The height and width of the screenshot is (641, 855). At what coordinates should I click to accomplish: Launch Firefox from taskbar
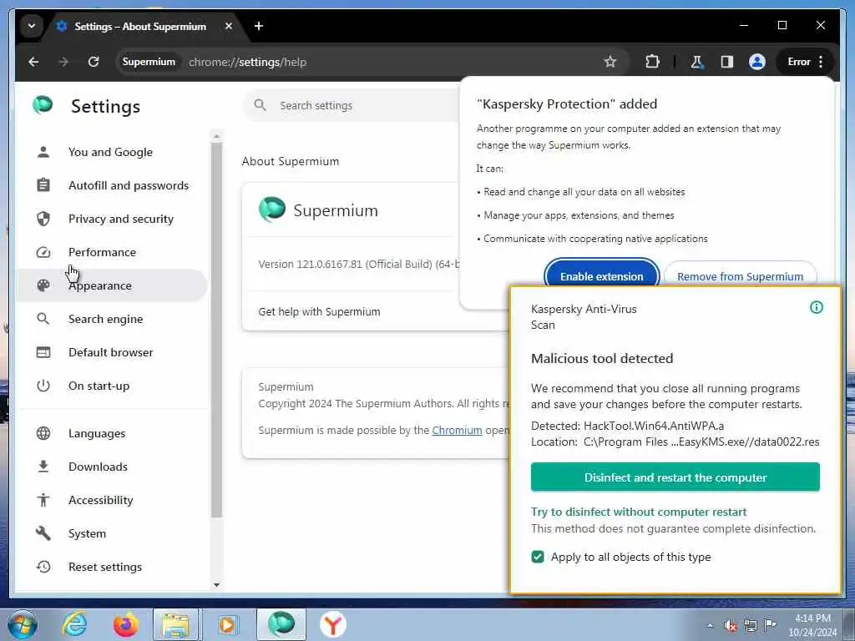(x=125, y=624)
